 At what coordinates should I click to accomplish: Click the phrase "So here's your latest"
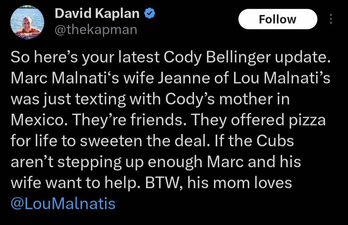(85, 57)
